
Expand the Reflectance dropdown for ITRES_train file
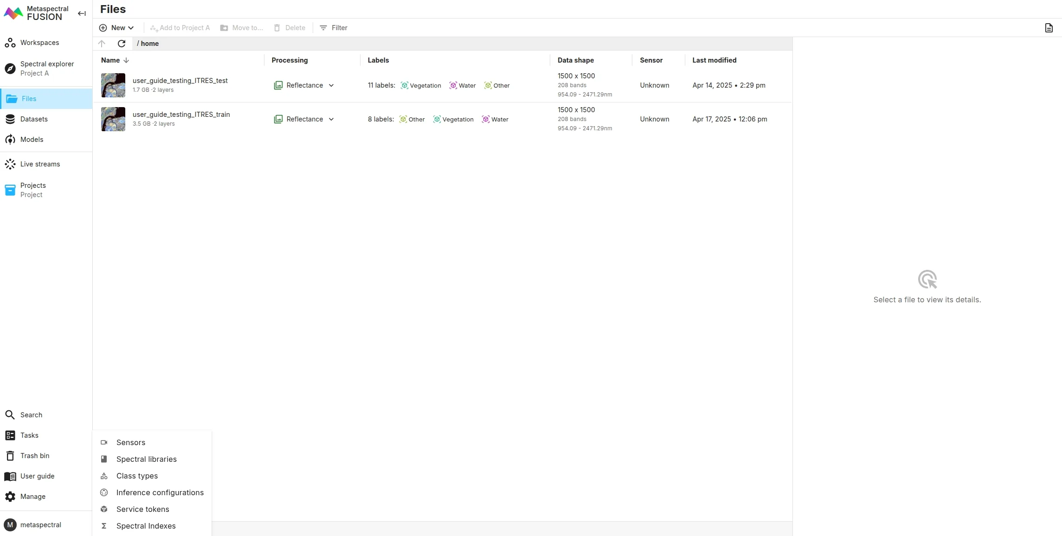(x=331, y=119)
